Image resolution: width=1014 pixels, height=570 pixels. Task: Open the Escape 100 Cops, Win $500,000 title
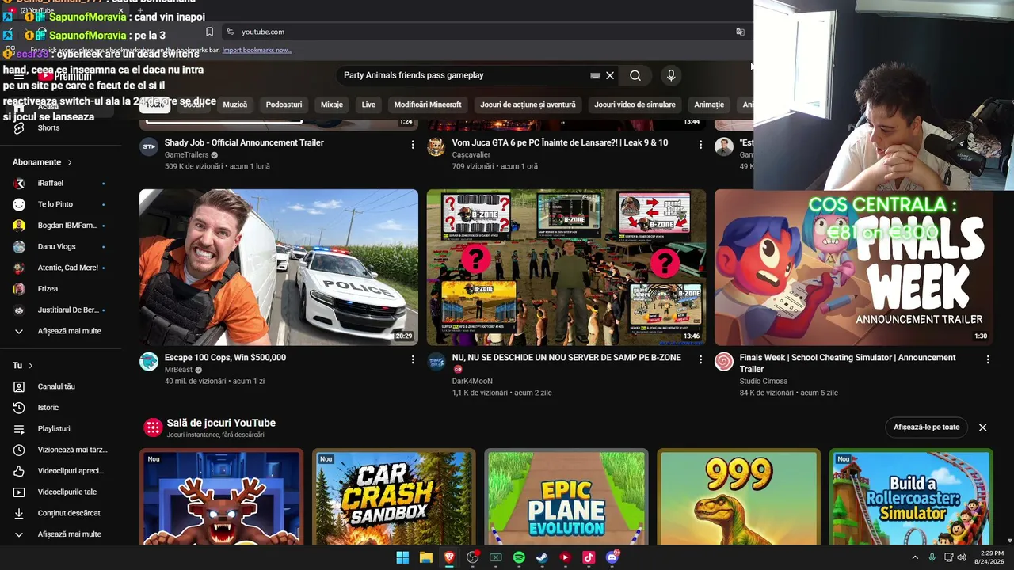(x=225, y=358)
